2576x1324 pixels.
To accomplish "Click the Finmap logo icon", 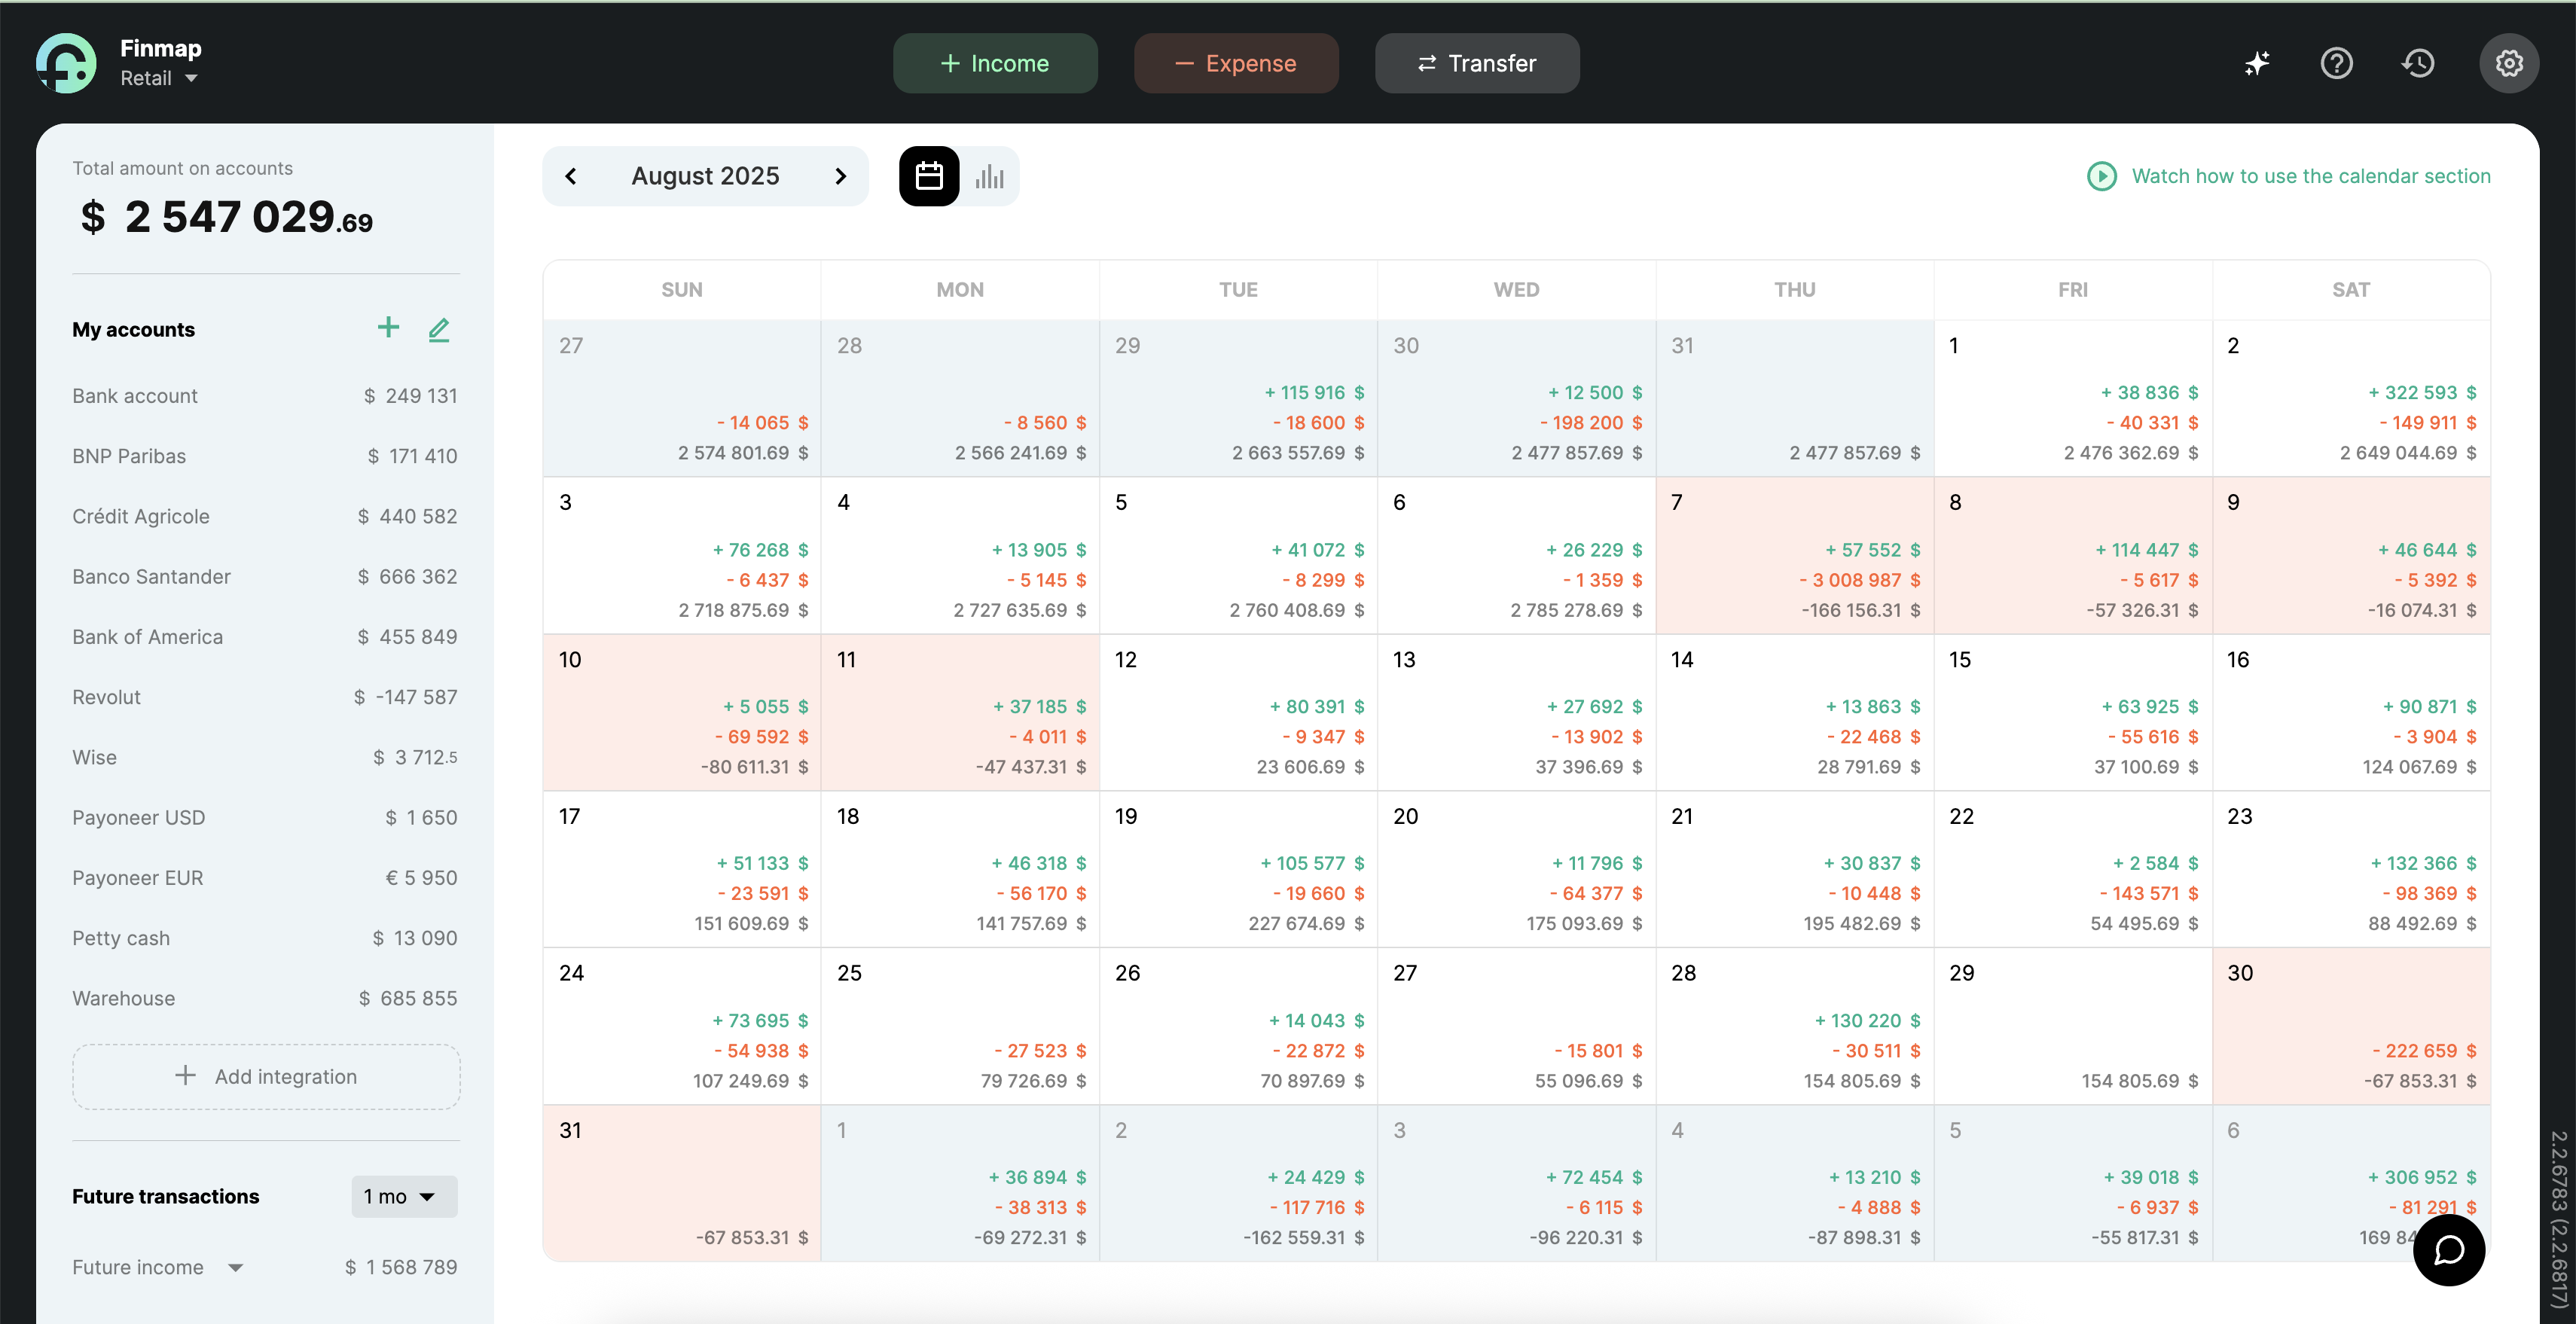I will 66,63.
